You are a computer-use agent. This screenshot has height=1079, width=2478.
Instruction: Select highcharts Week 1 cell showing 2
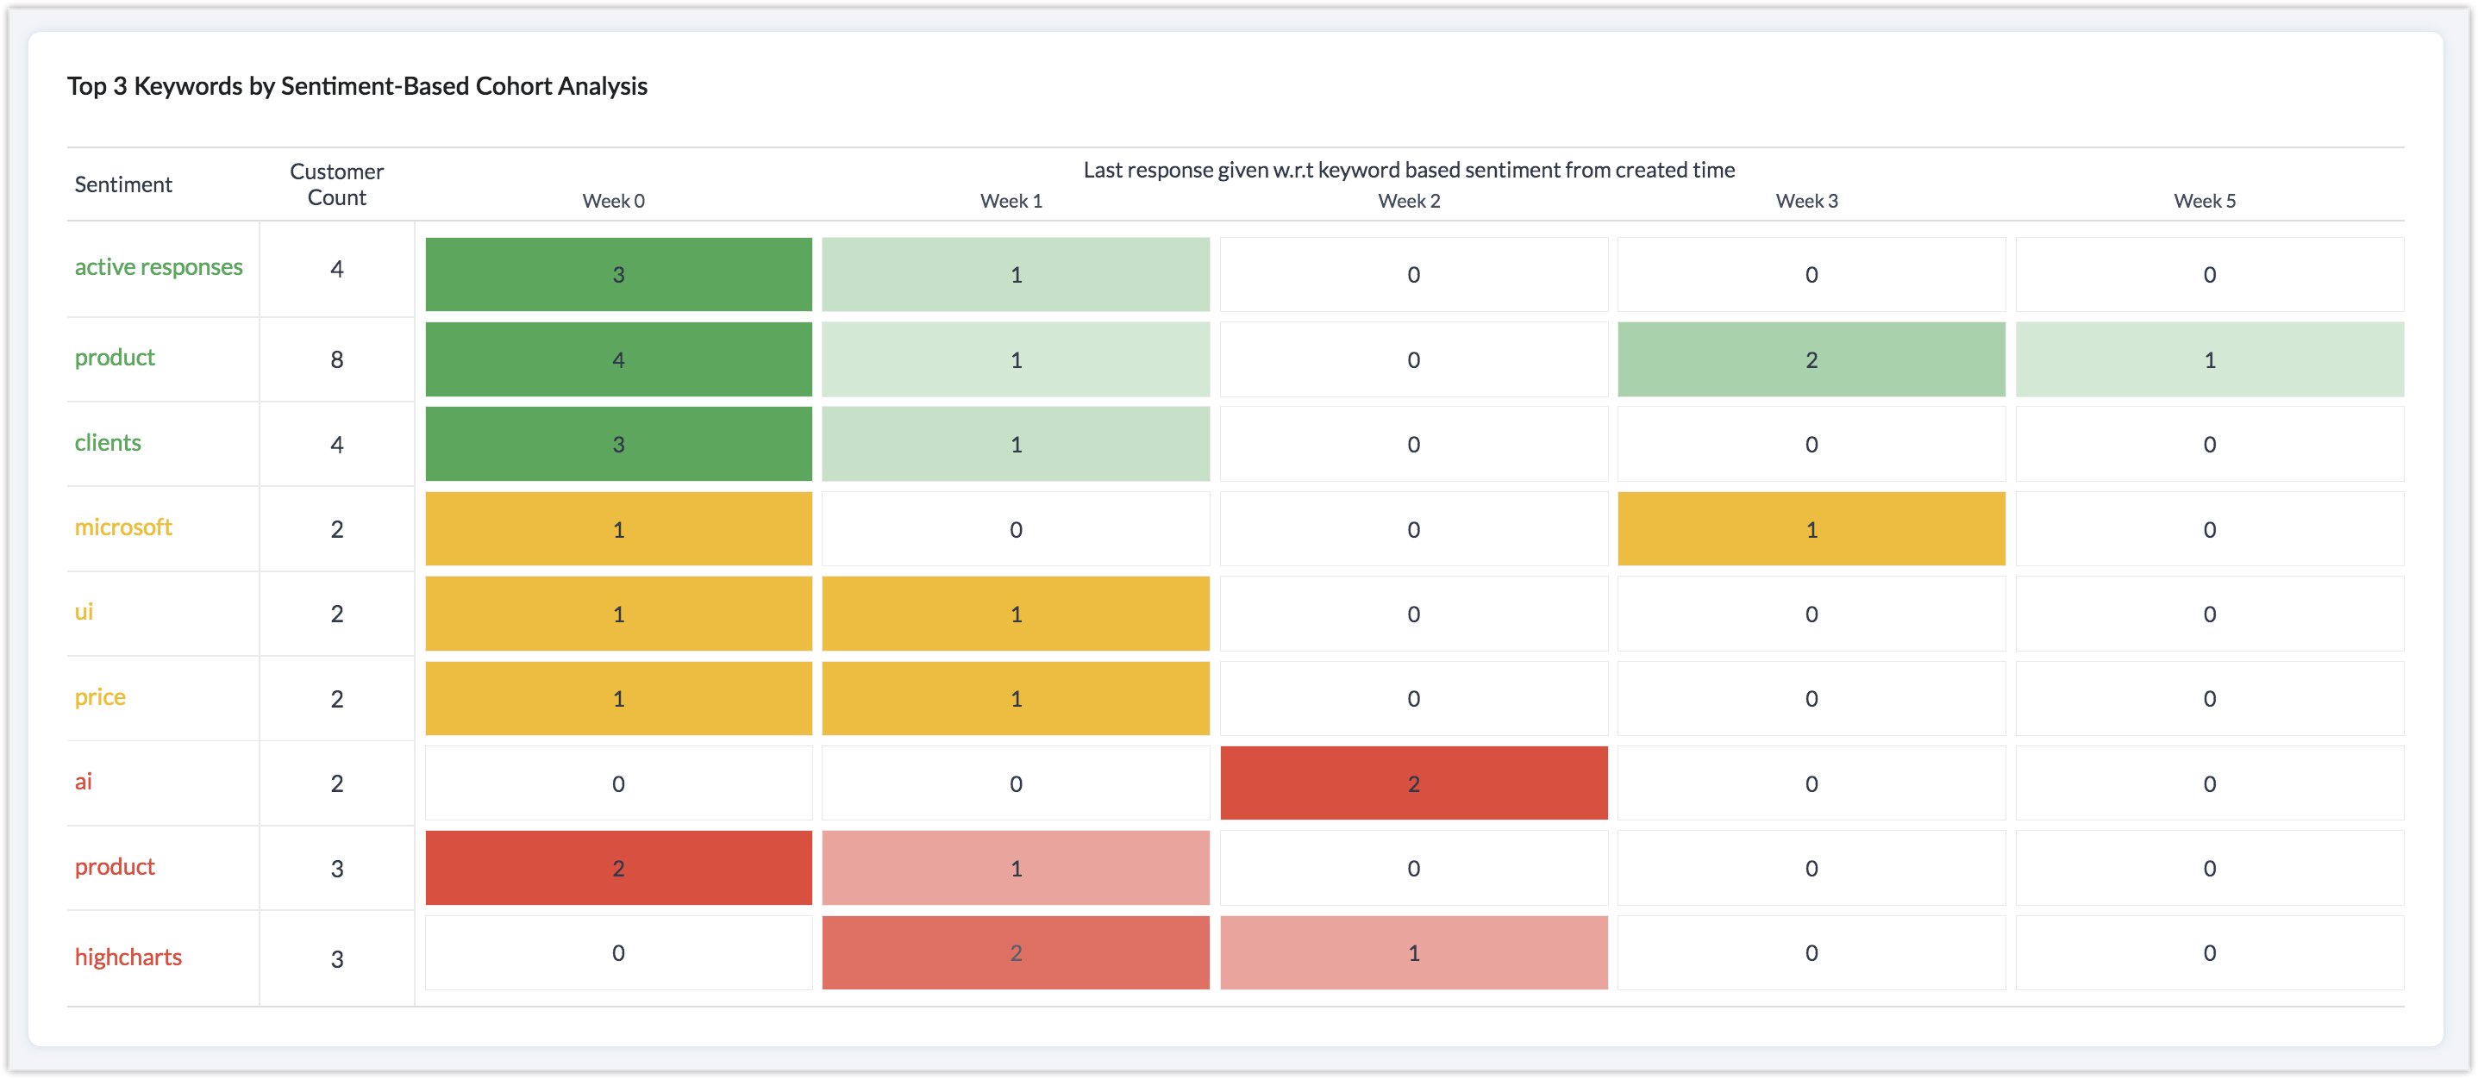[x=1015, y=953]
